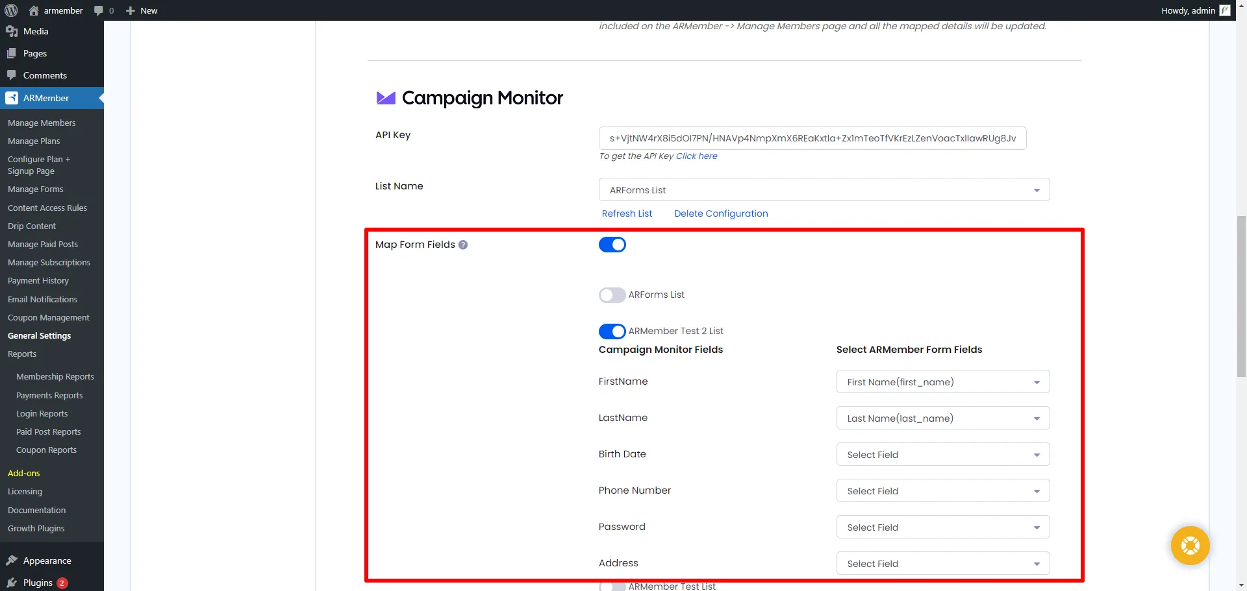Click the Map Form Fields help tooltip icon
The height and width of the screenshot is (591, 1247).
click(x=463, y=245)
